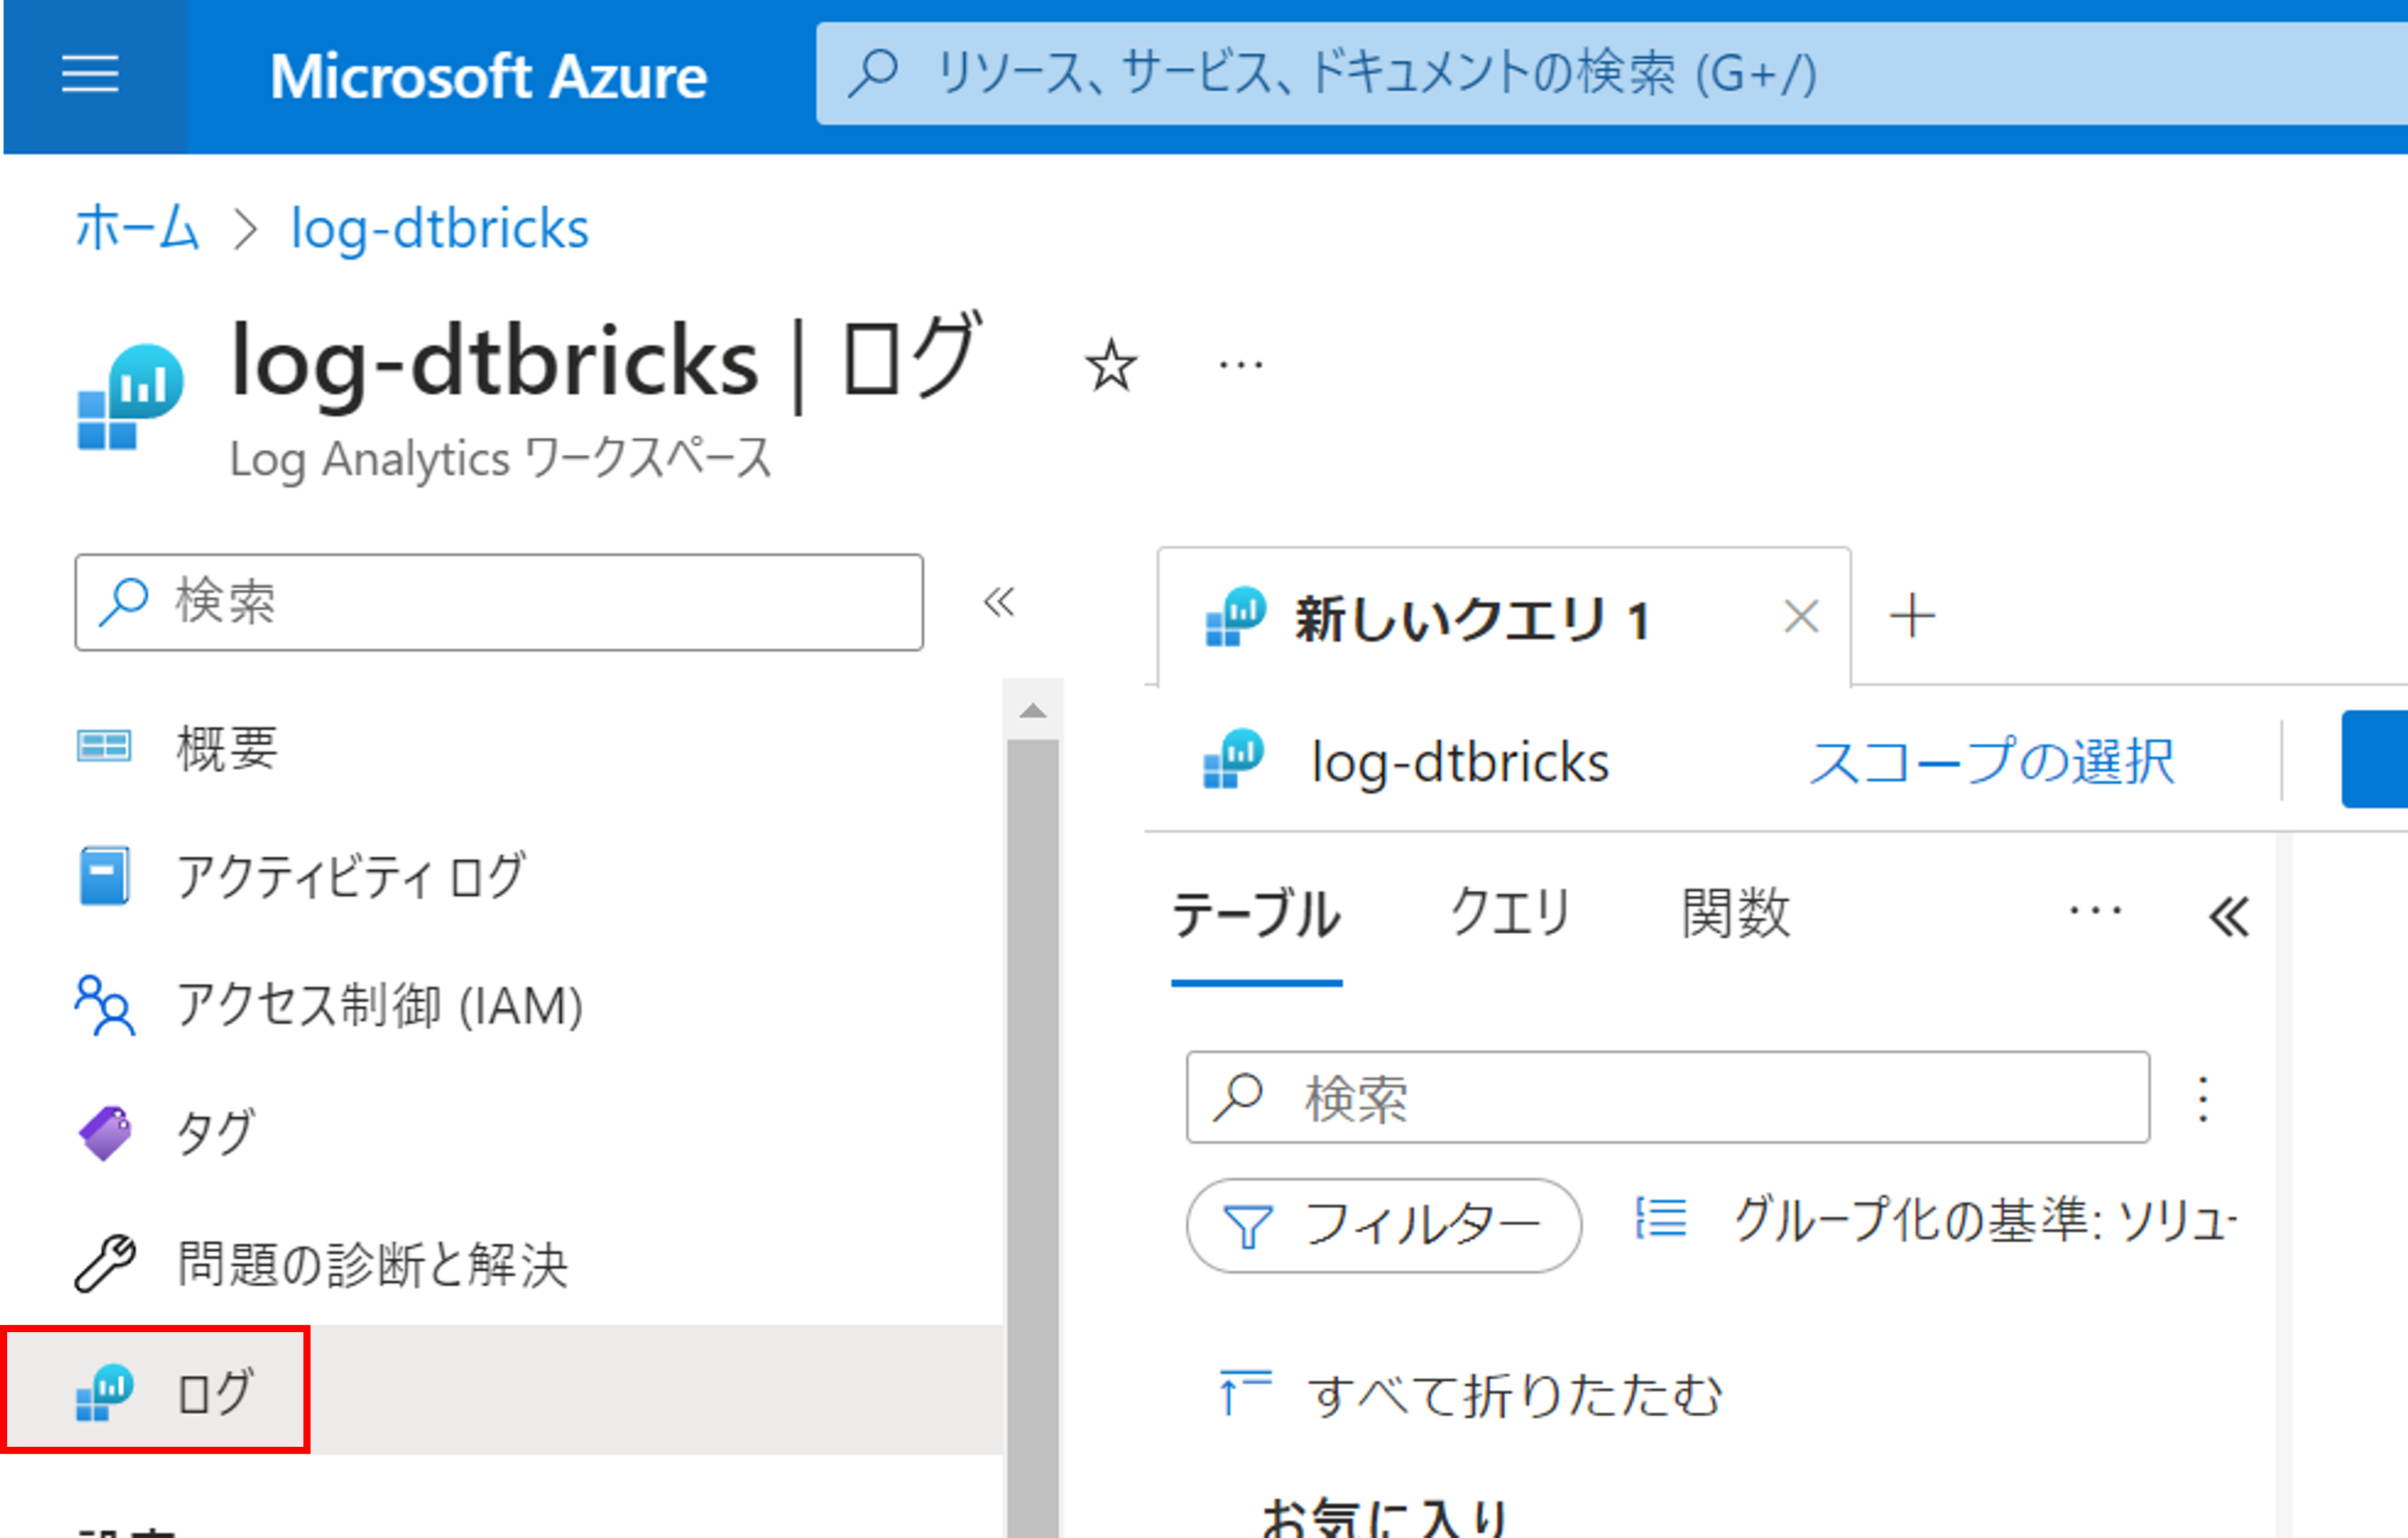
Task: Open the vertical dots menu beside table search
Action: pyautogui.click(x=2202, y=1098)
